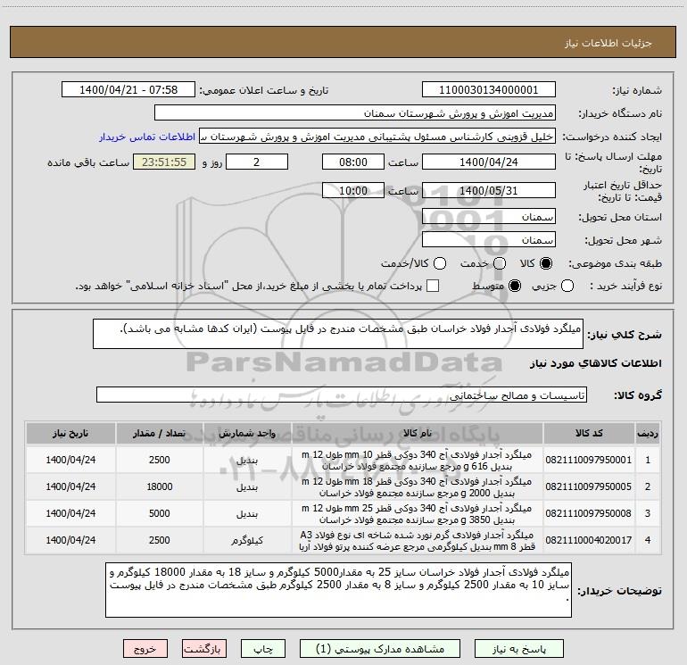
Task: Click price validity date 1400/05/31 field
Action: 489,190
